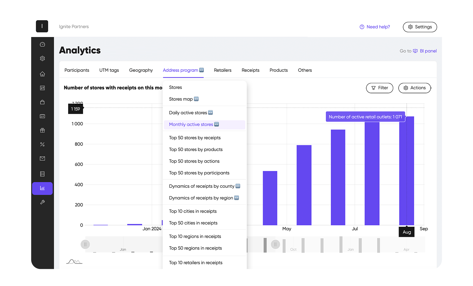Open the Settings button at top right
Viewport: 473px width, 286px height.
click(x=420, y=27)
